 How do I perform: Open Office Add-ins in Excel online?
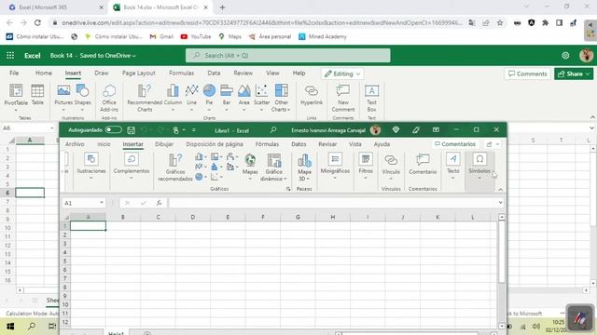coord(109,98)
